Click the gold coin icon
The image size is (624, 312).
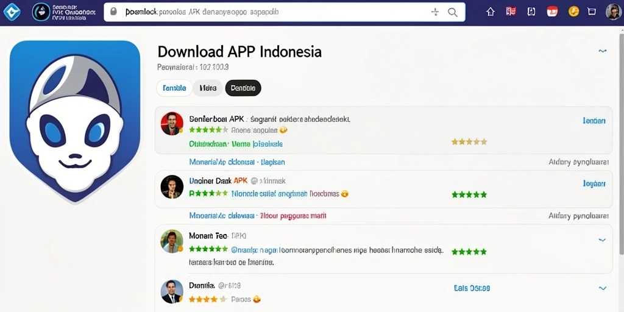573,12
